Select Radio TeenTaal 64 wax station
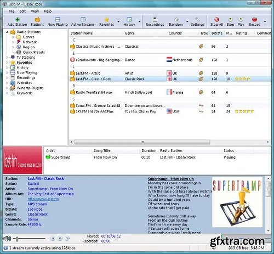Screen dimensions: 274x254 (x=170, y=92)
